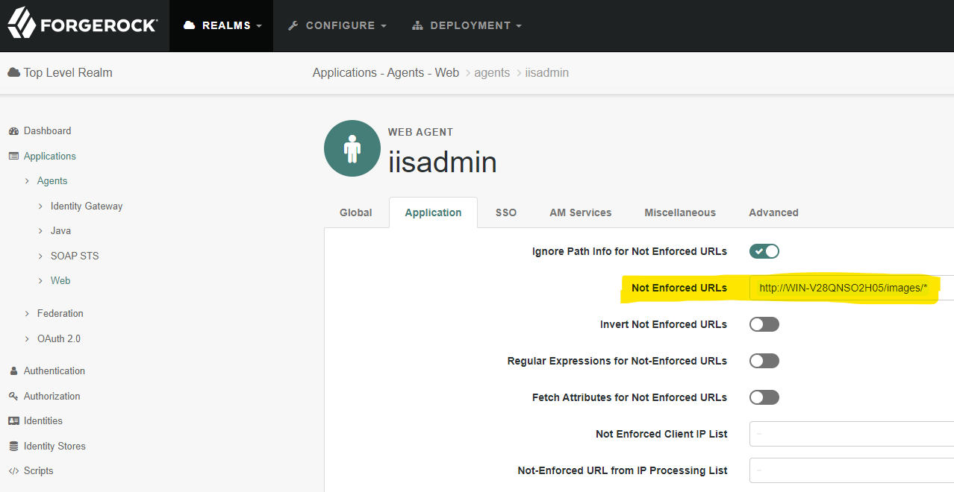Enable Invert Not Enforced URLs toggle
The width and height of the screenshot is (954, 492).
coord(764,324)
